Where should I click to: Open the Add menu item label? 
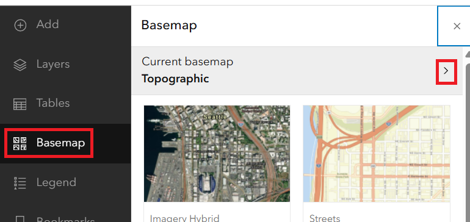click(x=48, y=24)
